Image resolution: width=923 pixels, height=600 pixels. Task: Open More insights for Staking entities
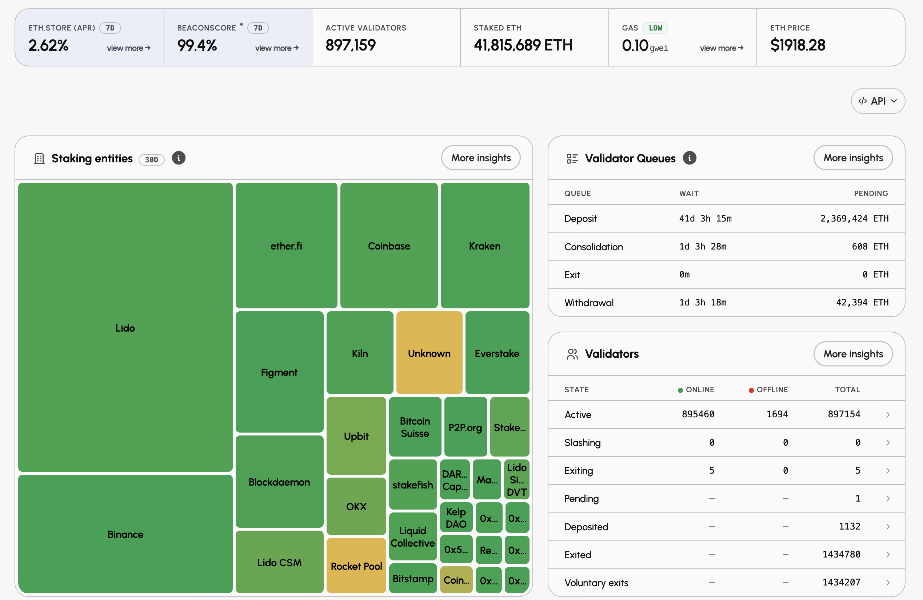(480, 158)
